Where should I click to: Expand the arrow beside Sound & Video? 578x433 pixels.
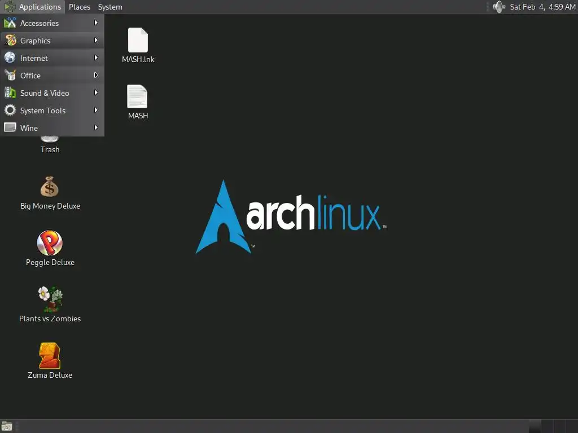pyautogui.click(x=96, y=93)
